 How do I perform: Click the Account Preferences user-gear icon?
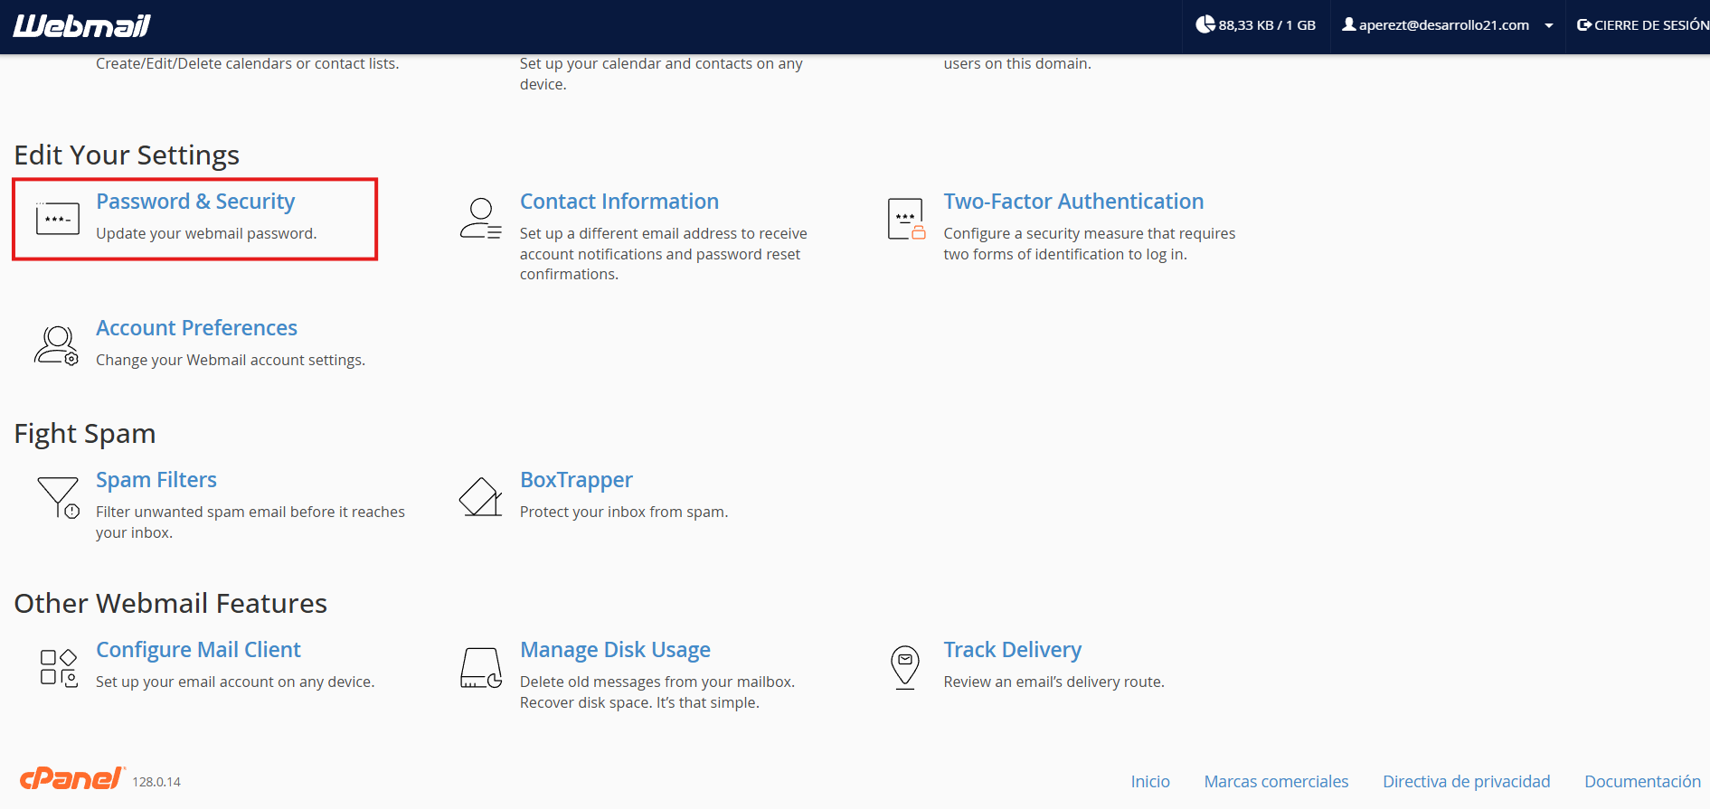click(x=56, y=345)
